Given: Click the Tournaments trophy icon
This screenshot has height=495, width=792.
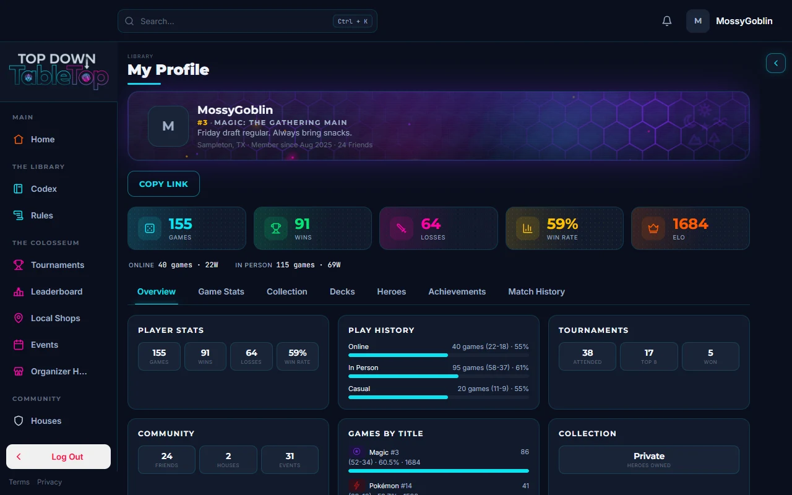Looking at the screenshot, I should pos(19,265).
